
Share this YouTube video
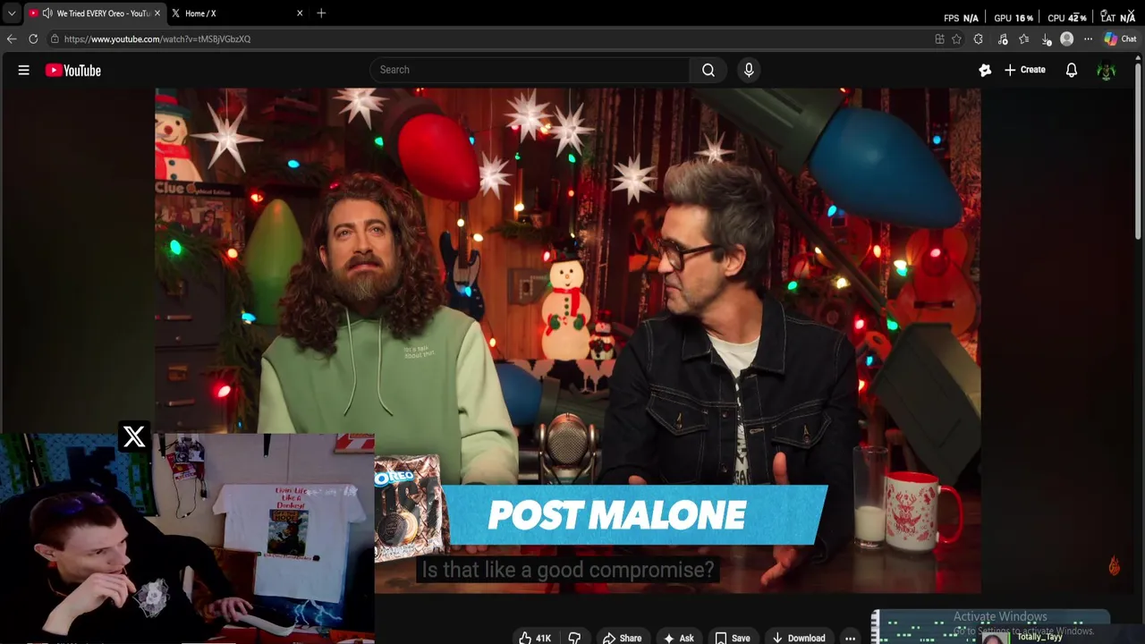[x=622, y=638]
